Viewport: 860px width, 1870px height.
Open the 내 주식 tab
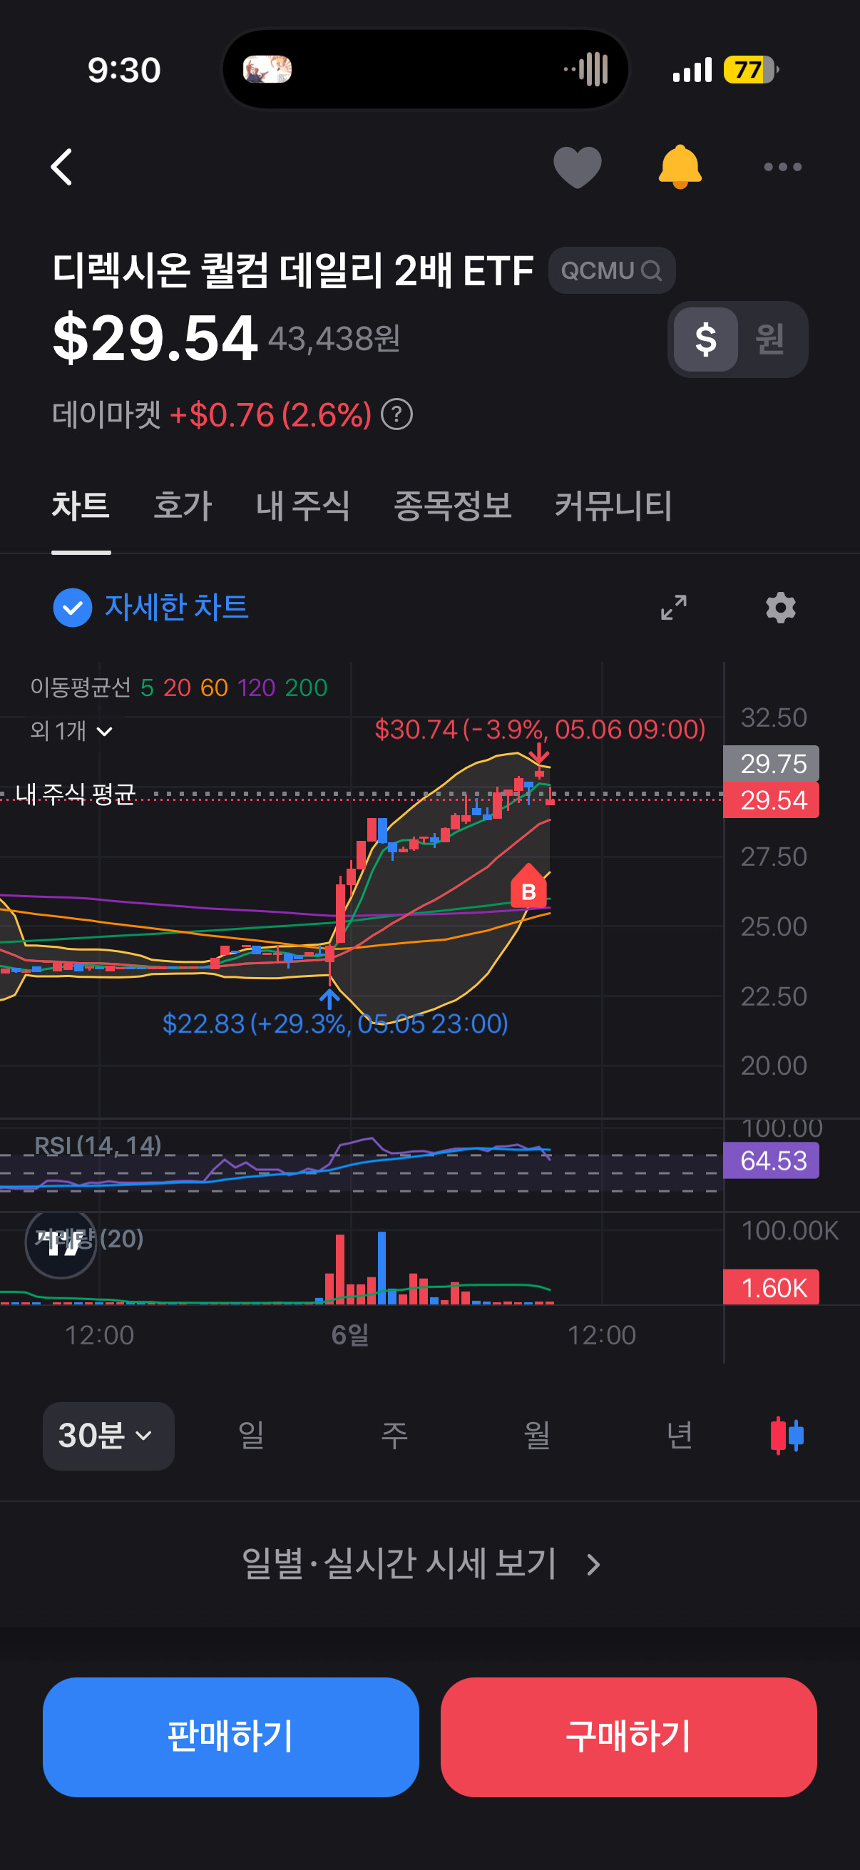(x=302, y=505)
